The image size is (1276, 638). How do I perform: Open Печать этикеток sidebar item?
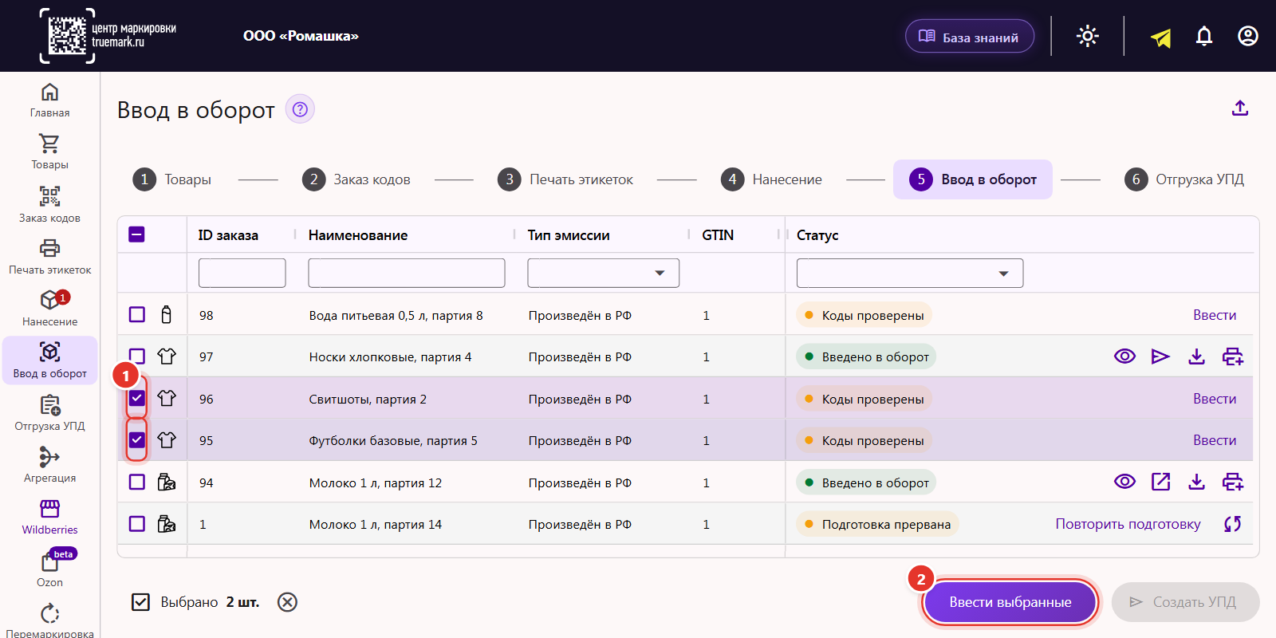pos(49,258)
